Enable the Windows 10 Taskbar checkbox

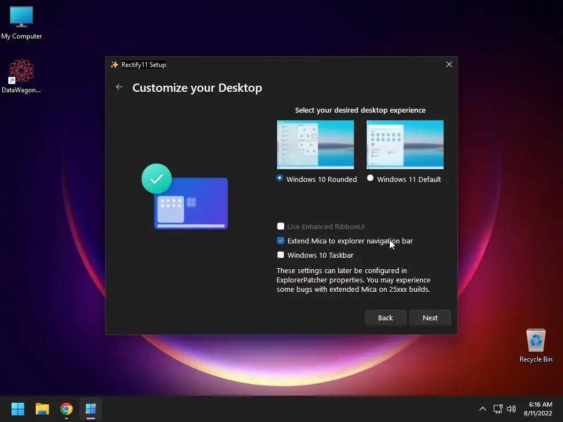(x=281, y=255)
